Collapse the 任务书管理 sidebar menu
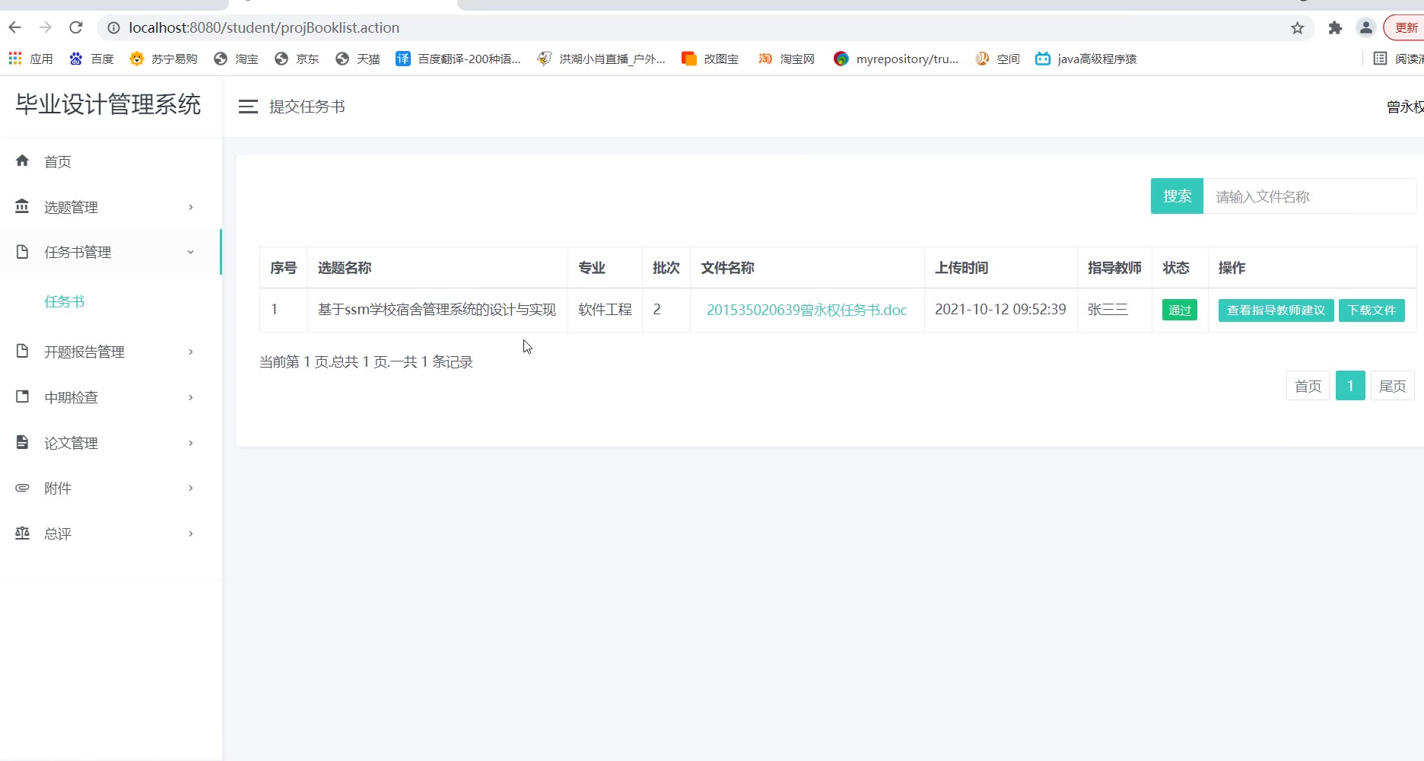Image resolution: width=1424 pixels, height=761 pixels. click(x=110, y=252)
